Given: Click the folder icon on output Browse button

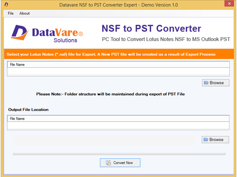Looking at the screenshot, I should [206, 139].
